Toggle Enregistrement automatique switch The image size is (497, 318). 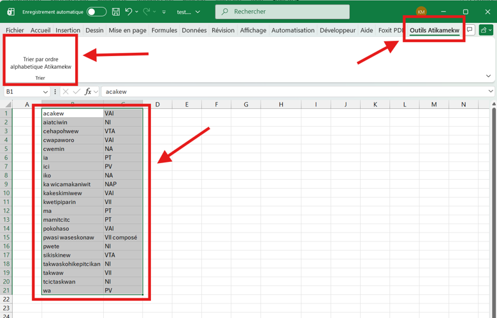[x=96, y=11]
